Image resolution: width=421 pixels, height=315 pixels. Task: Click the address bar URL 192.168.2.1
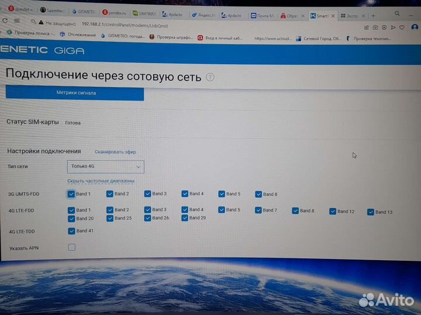pyautogui.click(x=125, y=25)
